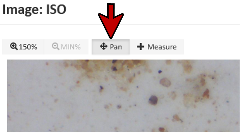Select the brown grain at the lower right
The width and height of the screenshot is (244, 136).
[x=177, y=118]
